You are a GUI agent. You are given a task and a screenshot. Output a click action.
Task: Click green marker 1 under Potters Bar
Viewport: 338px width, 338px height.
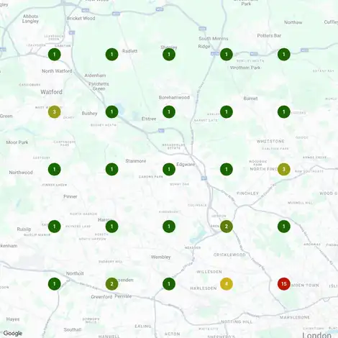pos(284,55)
